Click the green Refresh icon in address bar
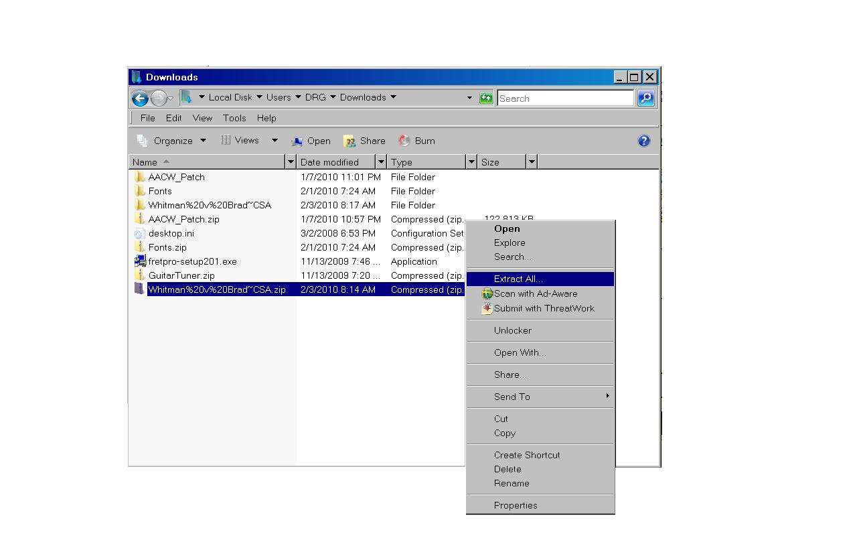This screenshot has width=857, height=536. [486, 98]
